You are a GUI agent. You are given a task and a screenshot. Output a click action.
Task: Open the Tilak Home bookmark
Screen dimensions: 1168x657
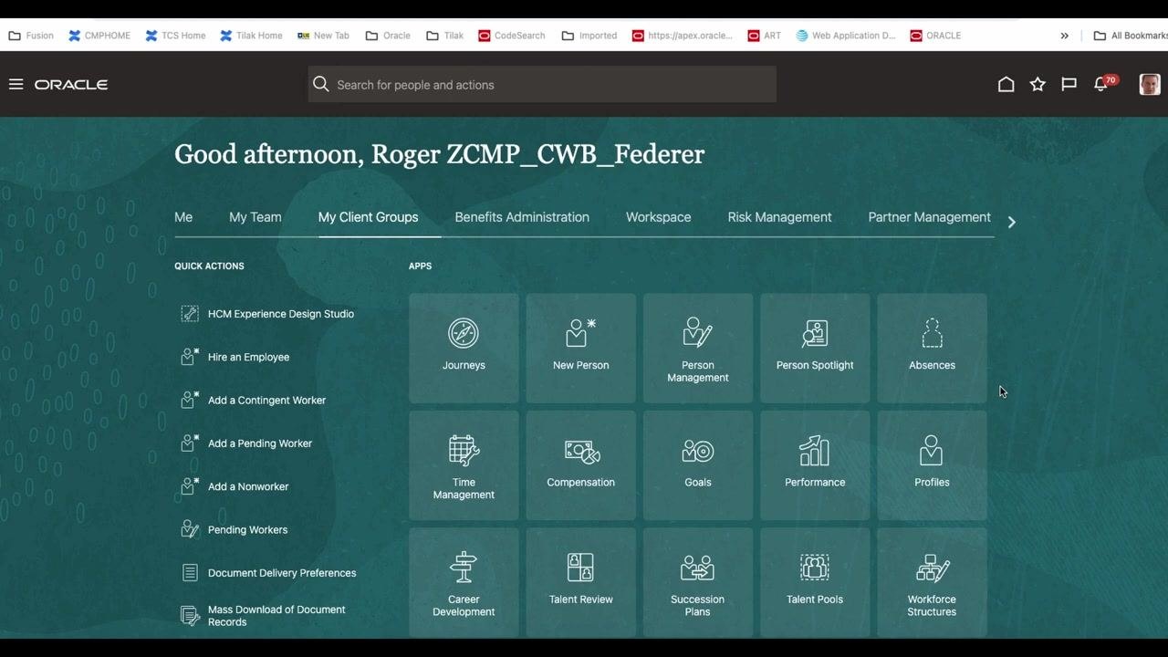click(x=251, y=36)
